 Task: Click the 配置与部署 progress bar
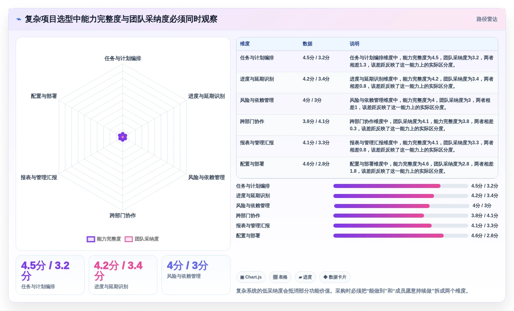point(401,236)
